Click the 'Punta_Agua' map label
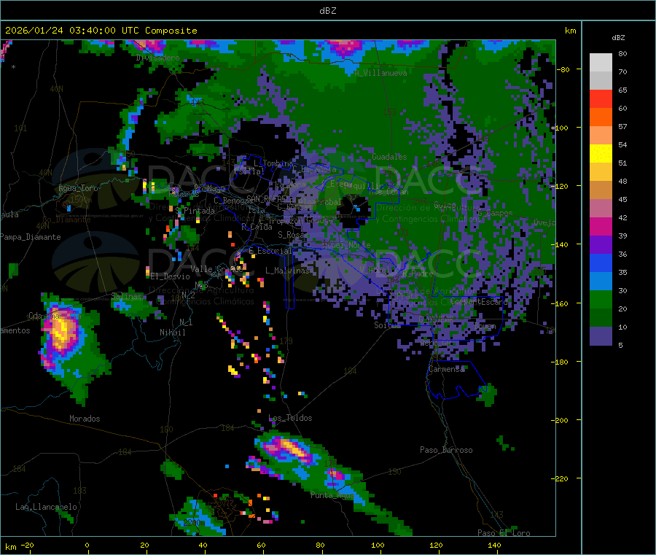The image size is (656, 555). [x=332, y=495]
